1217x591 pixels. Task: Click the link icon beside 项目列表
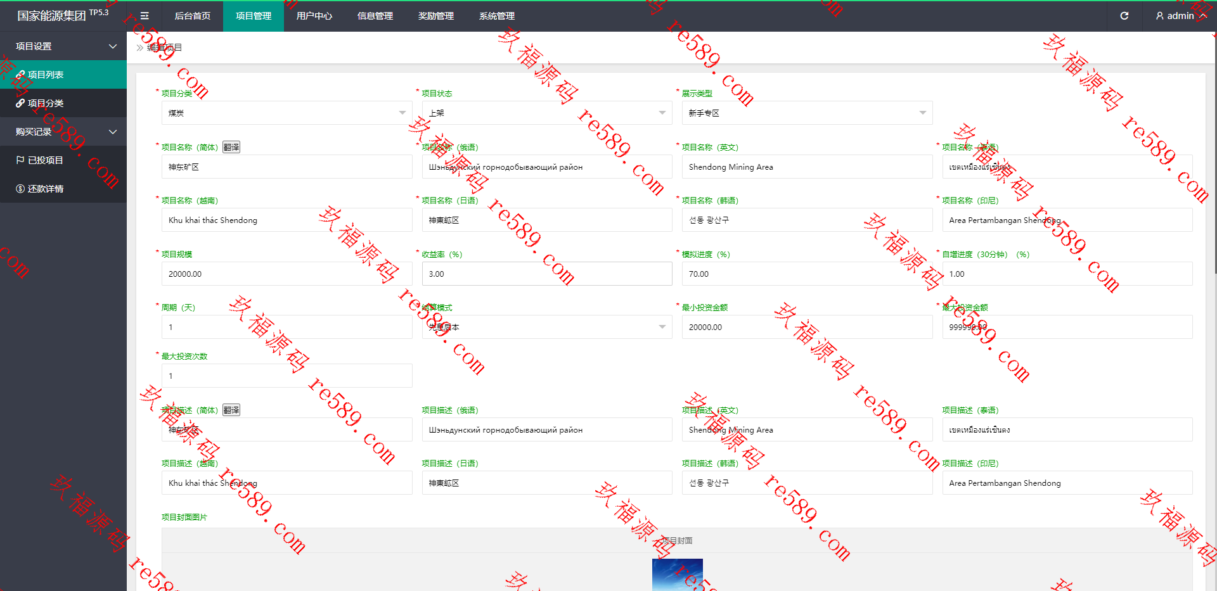point(20,75)
